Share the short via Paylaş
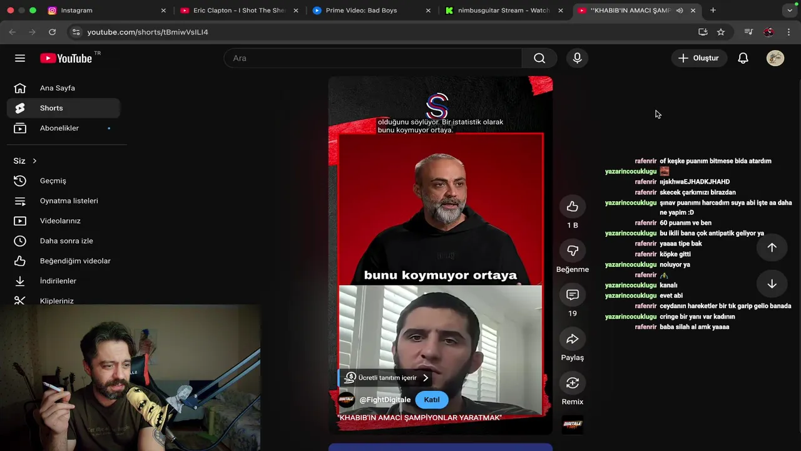This screenshot has width=801, height=451. 573,339
